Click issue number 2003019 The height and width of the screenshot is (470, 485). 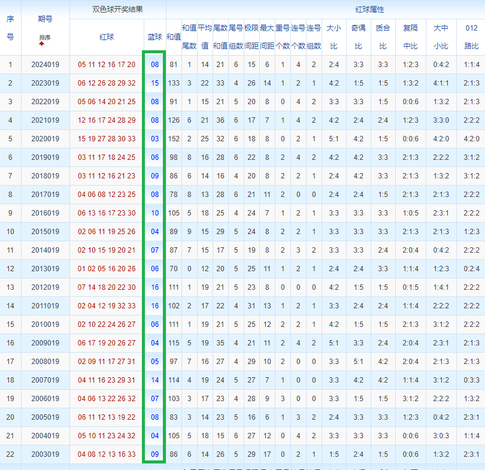pyautogui.click(x=45, y=454)
